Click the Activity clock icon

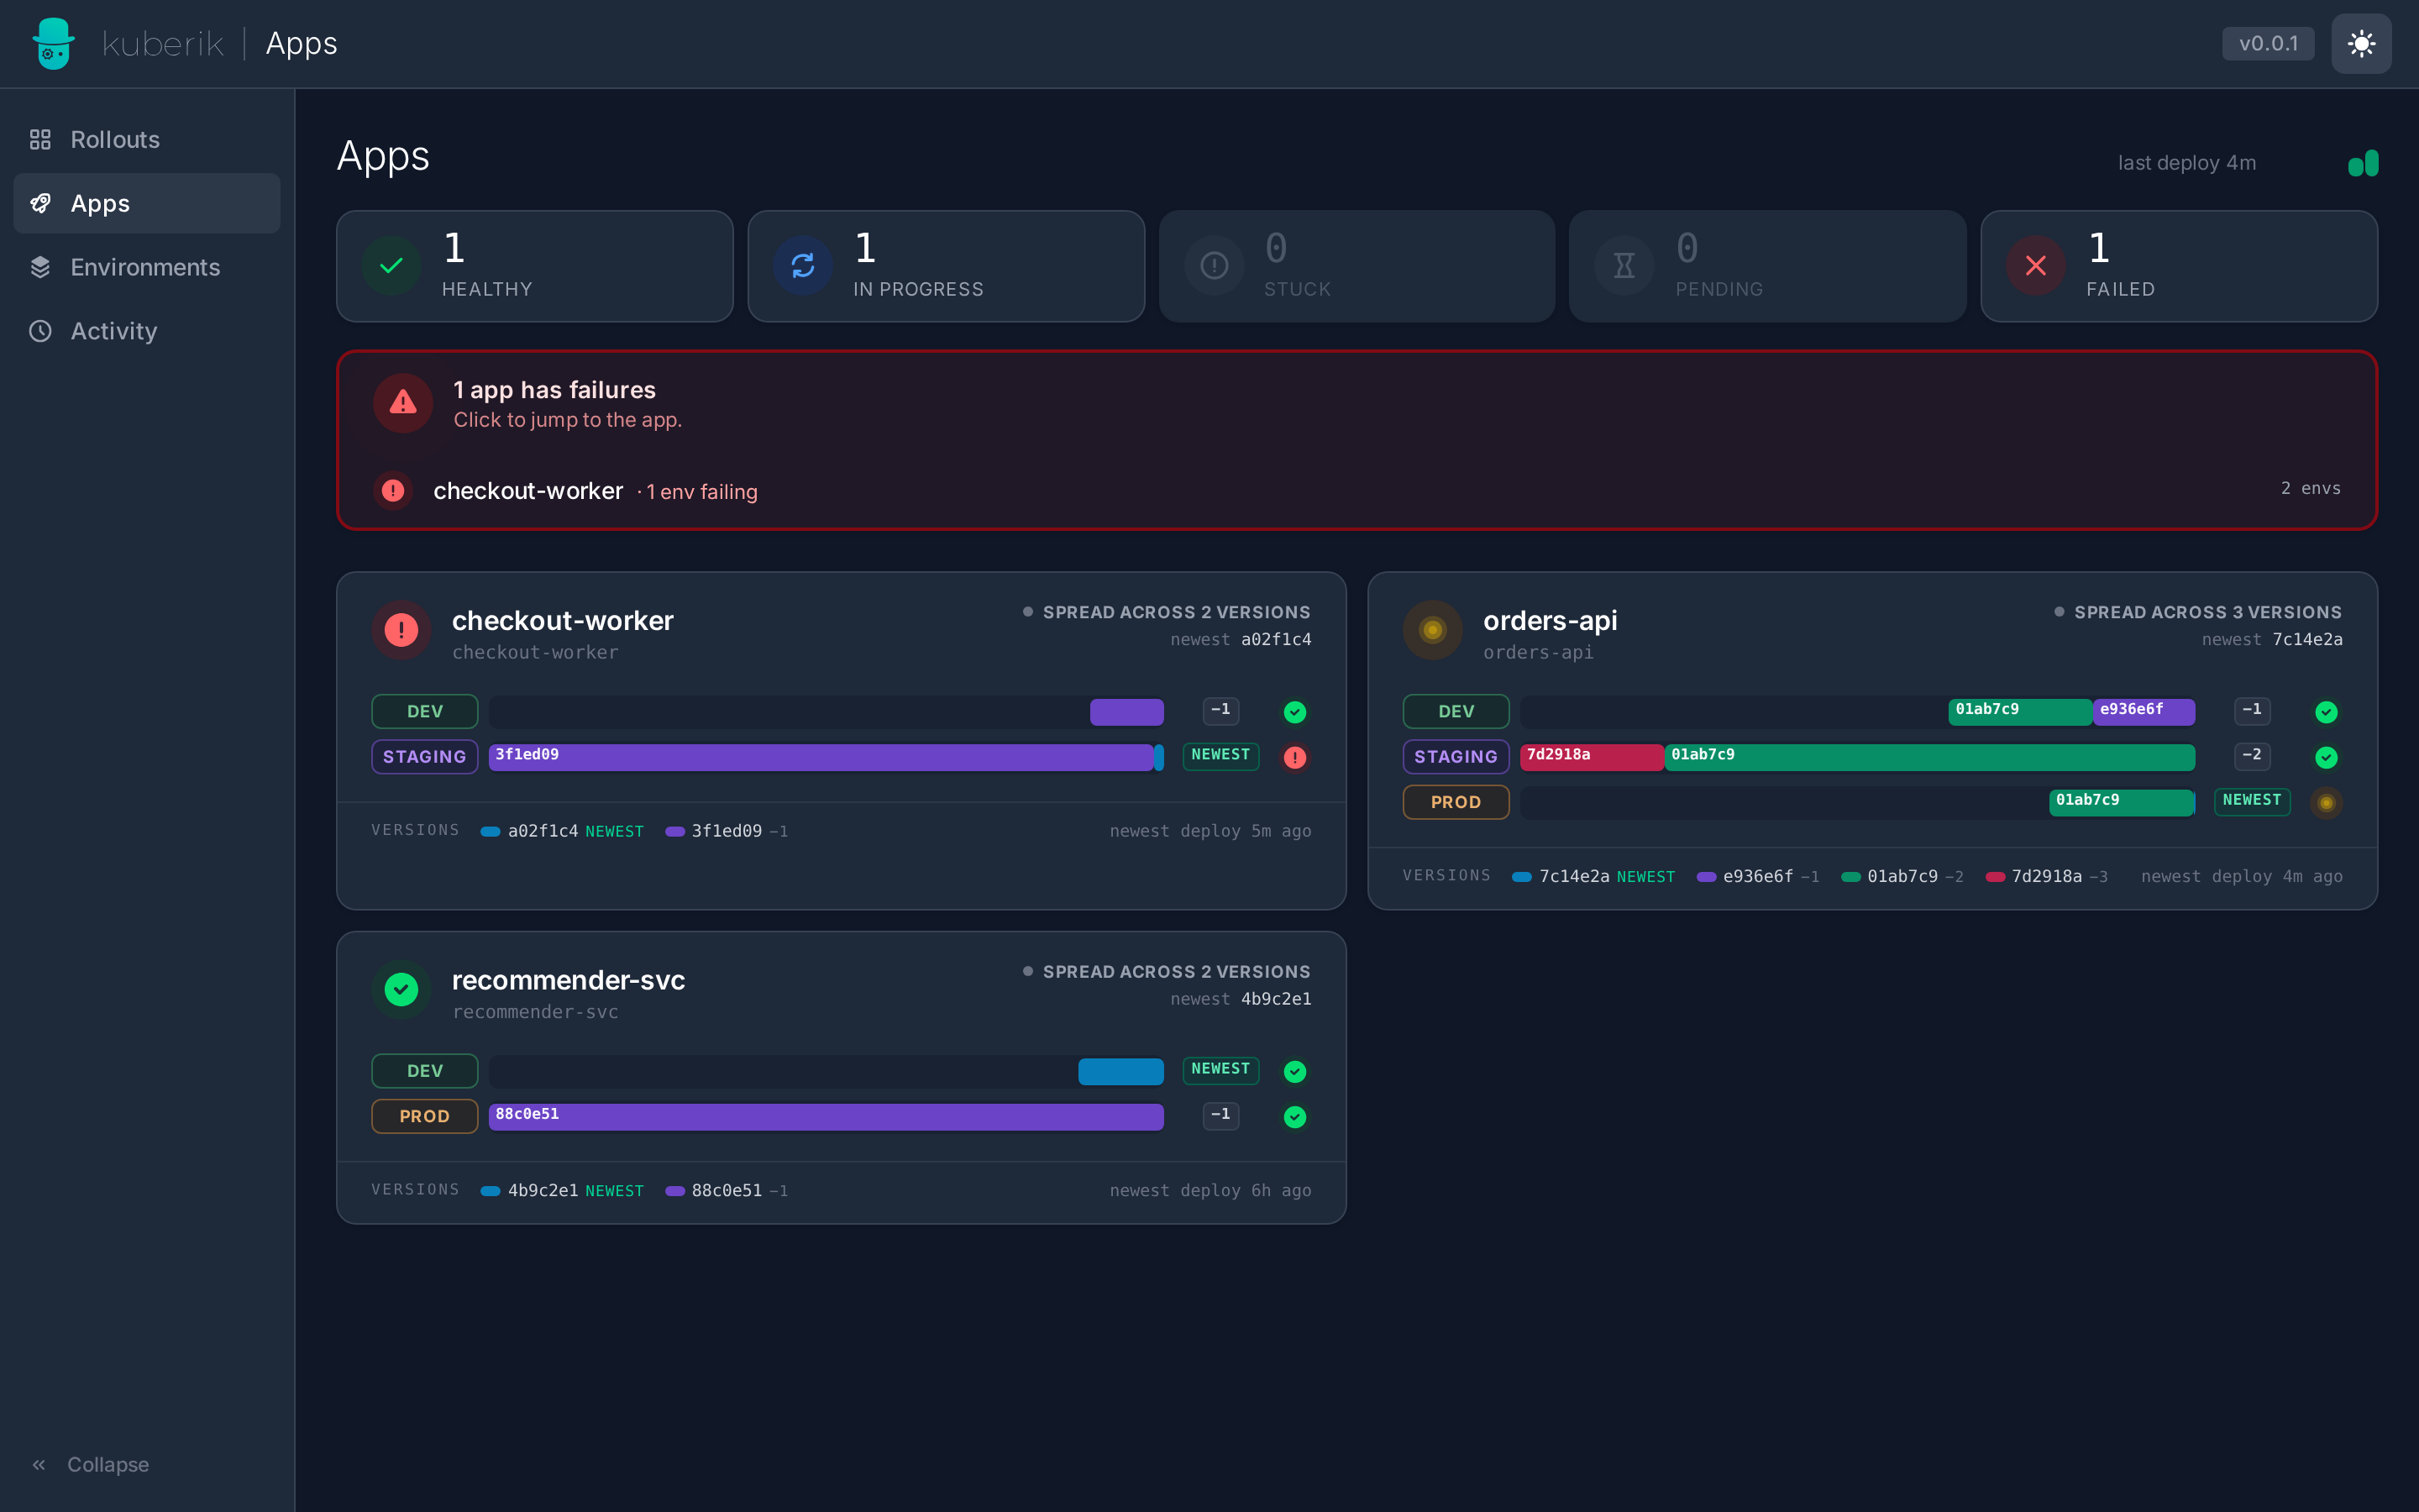click(x=40, y=331)
